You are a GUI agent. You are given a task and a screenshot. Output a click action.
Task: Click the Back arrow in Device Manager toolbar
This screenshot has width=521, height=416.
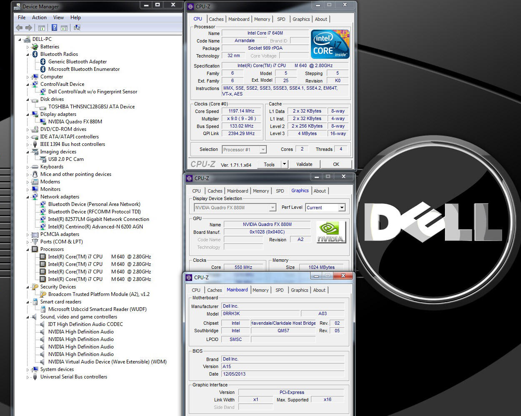pyautogui.click(x=19, y=28)
